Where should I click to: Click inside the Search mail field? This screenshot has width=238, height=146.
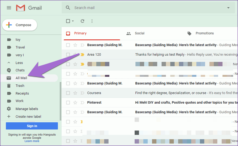tap(149, 8)
